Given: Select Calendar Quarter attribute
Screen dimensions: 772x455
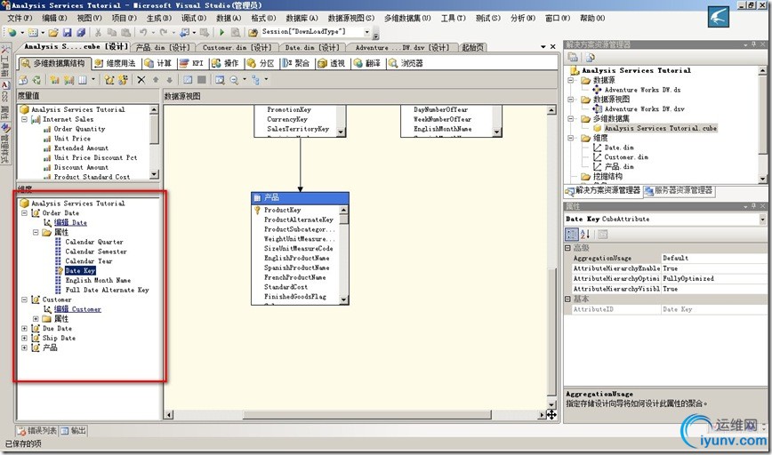Looking at the screenshot, I should pyautogui.click(x=94, y=242).
